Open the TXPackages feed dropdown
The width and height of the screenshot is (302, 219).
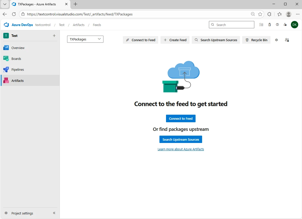pyautogui.click(x=85, y=39)
